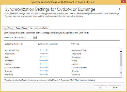Click the Entity Type label
The image size is (127, 92).
9,38
